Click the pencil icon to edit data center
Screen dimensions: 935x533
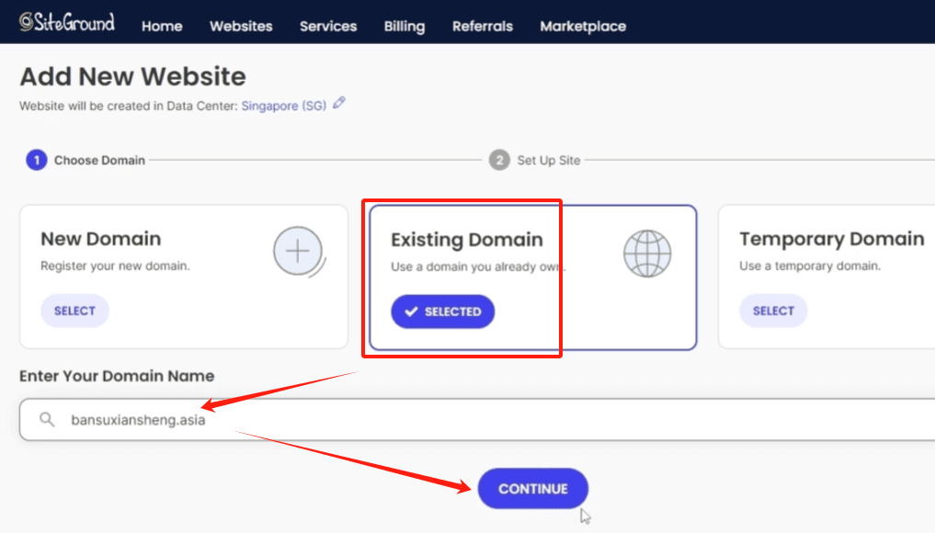click(x=339, y=104)
